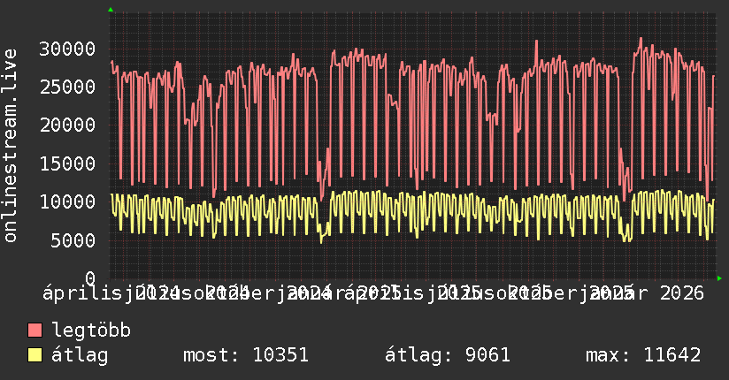Click the 15000 y-axis label
Viewport: 729px width, 380px height.
tap(67, 163)
